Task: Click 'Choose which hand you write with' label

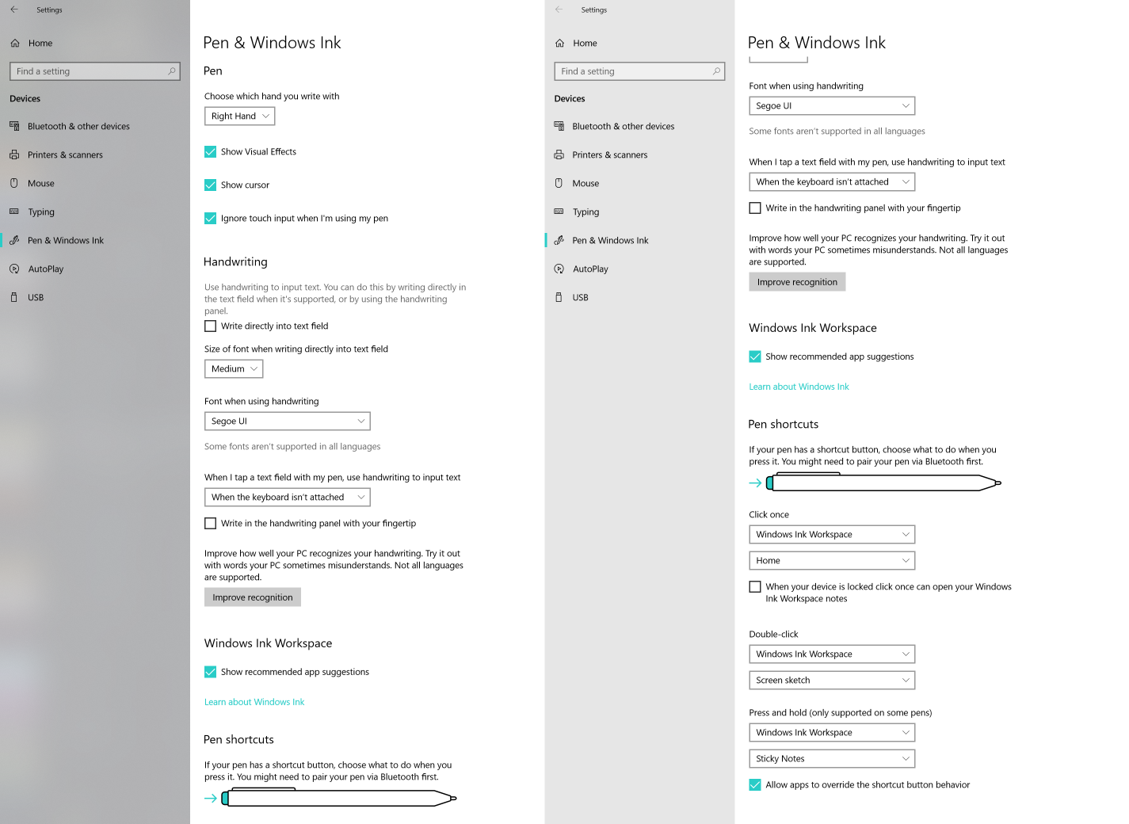Action: (x=272, y=96)
